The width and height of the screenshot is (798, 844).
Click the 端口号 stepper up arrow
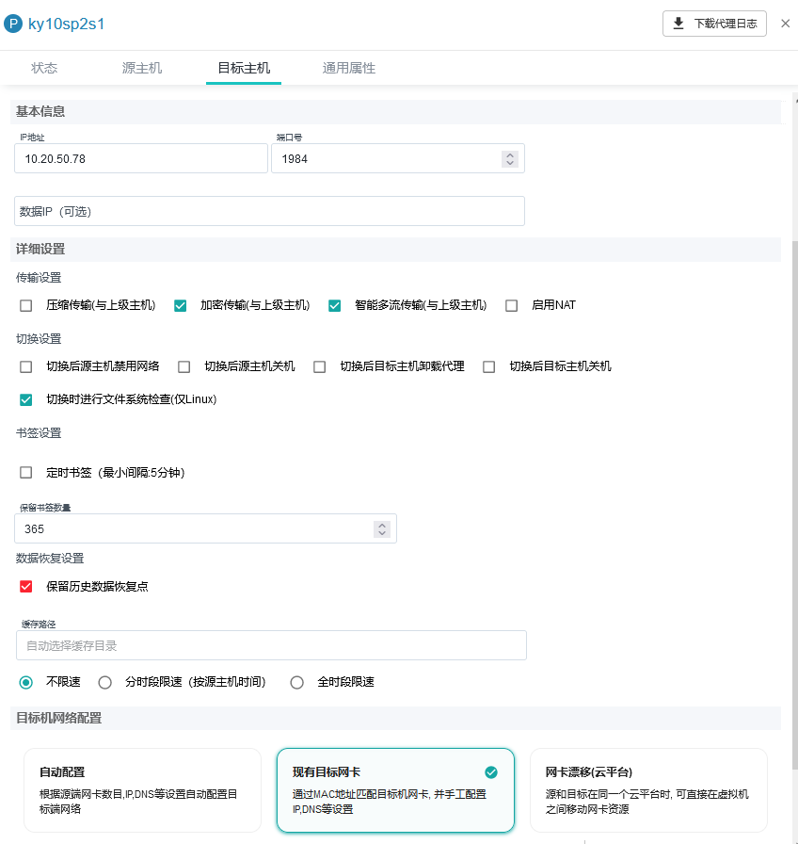tap(510, 153)
